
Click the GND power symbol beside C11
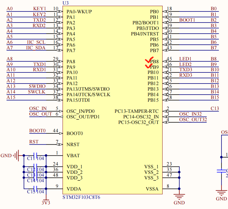click(16, 156)
